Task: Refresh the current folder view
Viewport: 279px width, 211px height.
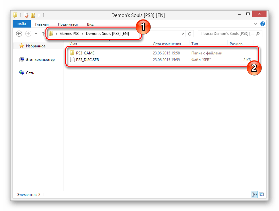Action: click(190, 34)
